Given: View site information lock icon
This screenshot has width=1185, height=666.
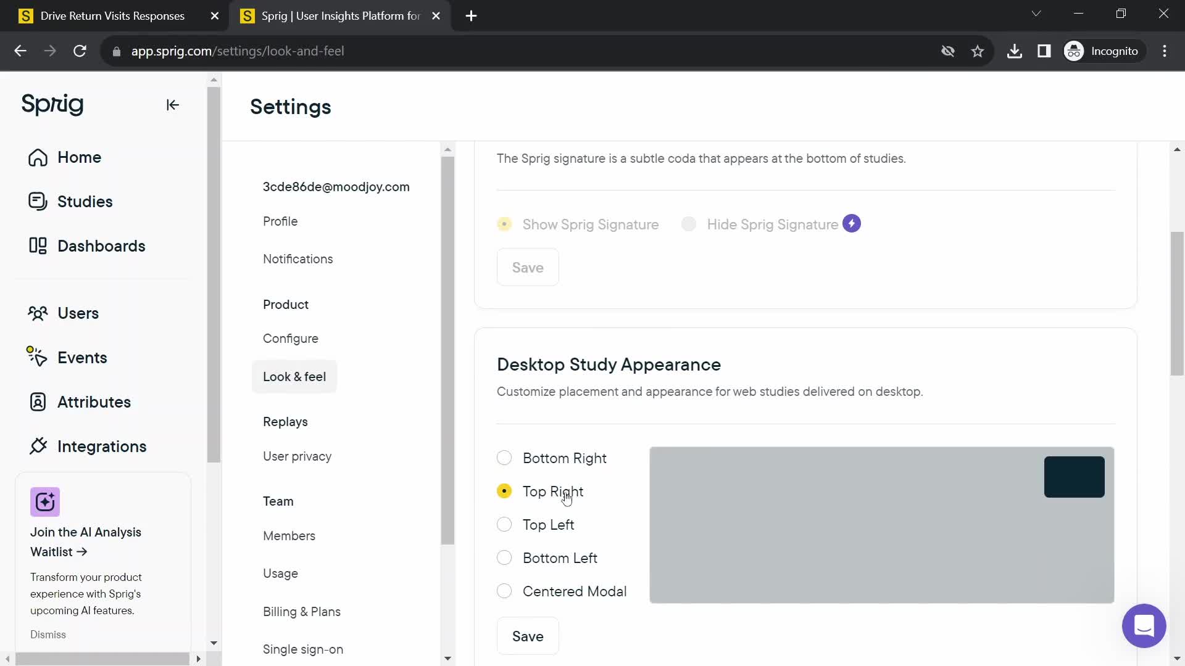Looking at the screenshot, I should (117, 51).
